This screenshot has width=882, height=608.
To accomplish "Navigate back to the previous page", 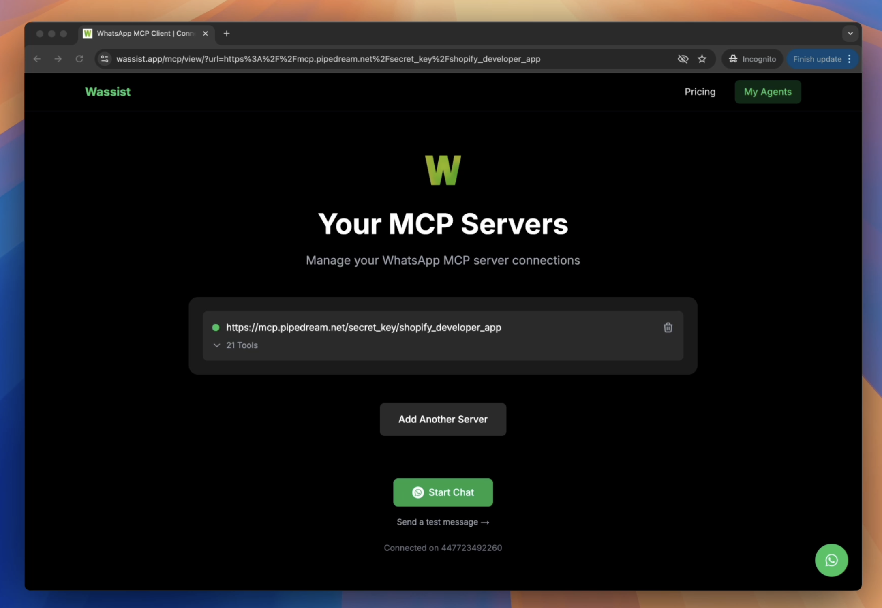I will [x=37, y=59].
